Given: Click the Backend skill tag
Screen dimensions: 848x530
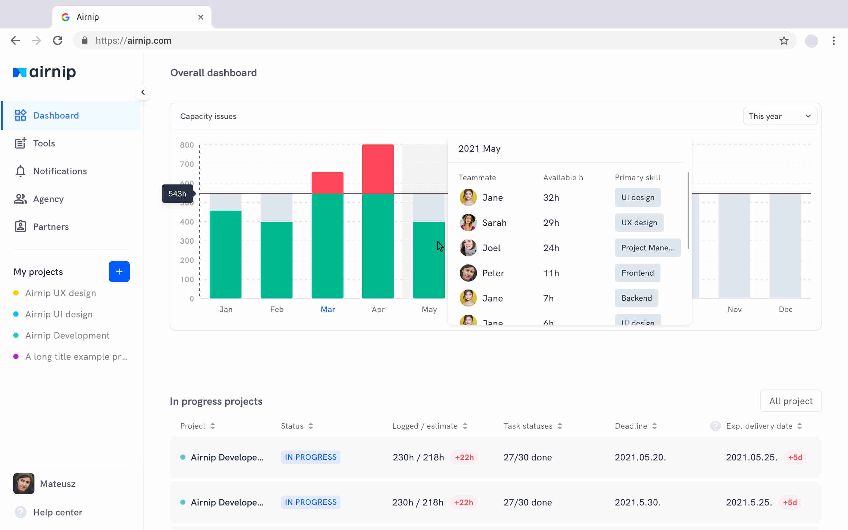Looking at the screenshot, I should coord(636,298).
